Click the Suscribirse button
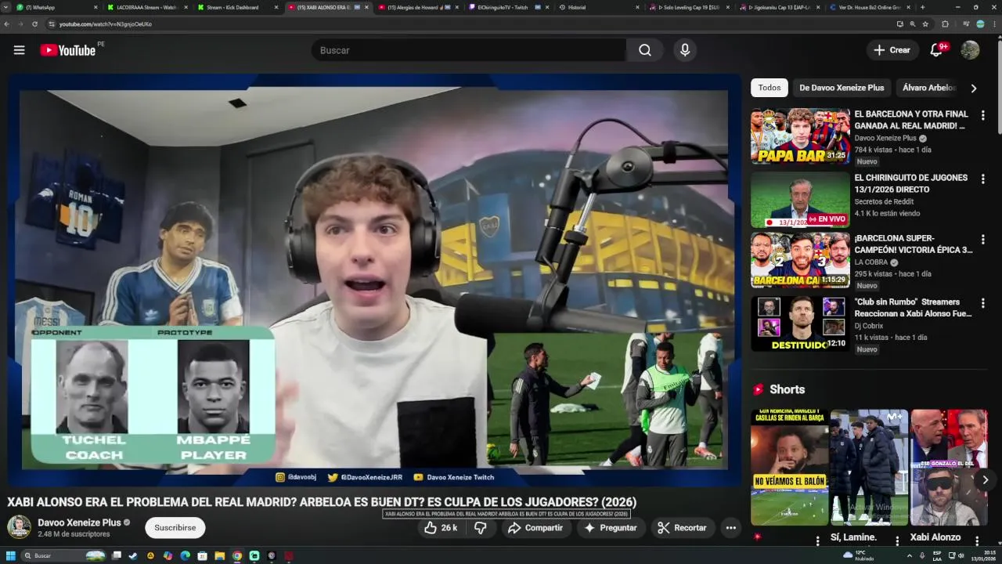Image resolution: width=1002 pixels, height=564 pixels. pos(175,528)
